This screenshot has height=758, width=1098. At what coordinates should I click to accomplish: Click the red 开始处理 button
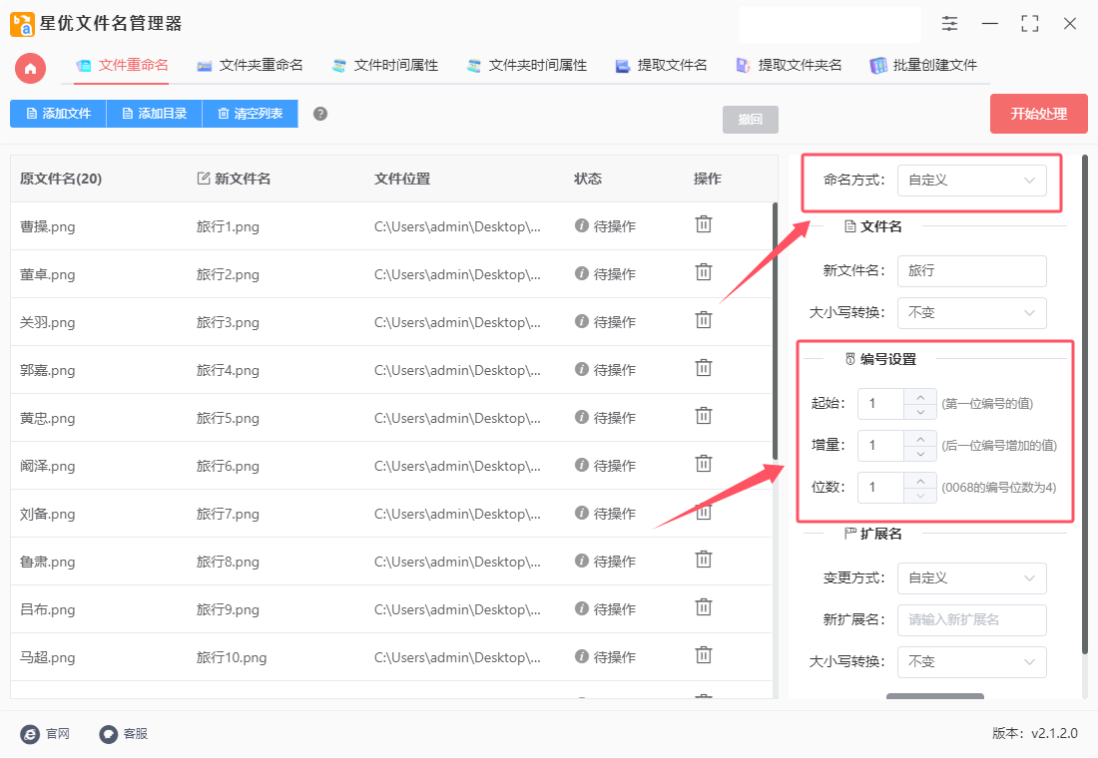(x=1038, y=114)
